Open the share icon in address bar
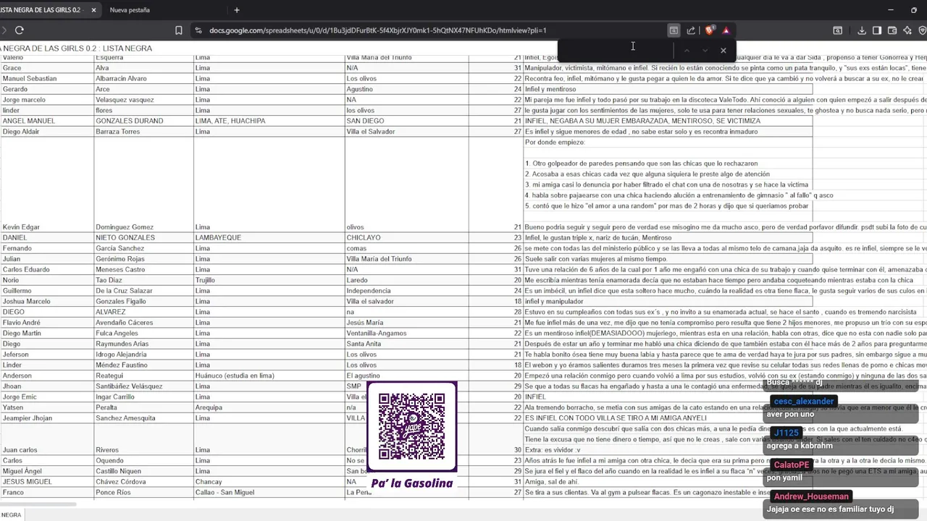This screenshot has width=927, height=521. pos(691,30)
